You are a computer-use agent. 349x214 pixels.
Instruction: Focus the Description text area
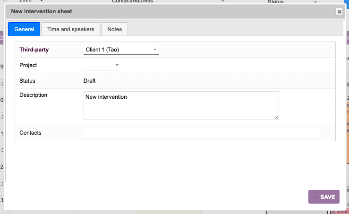coord(181,105)
